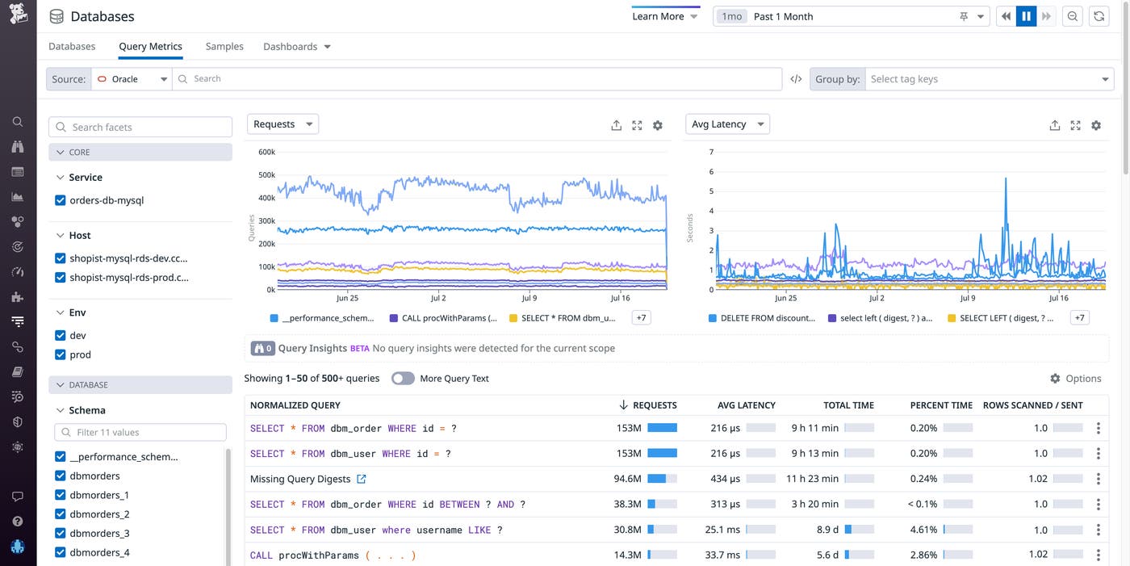The width and height of the screenshot is (1130, 566).
Task: Open the Requests chart settings gear
Action: tap(657, 125)
